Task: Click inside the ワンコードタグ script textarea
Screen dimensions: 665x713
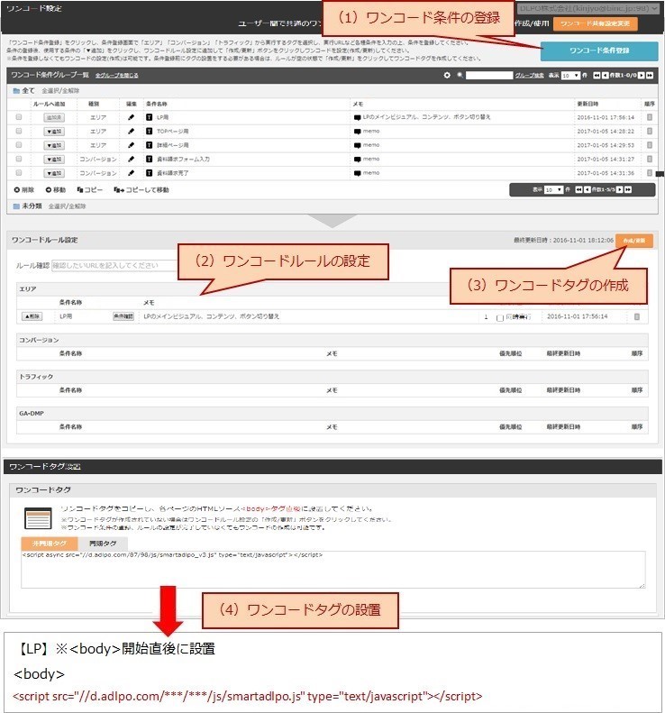Action: pyautogui.click(x=333, y=570)
